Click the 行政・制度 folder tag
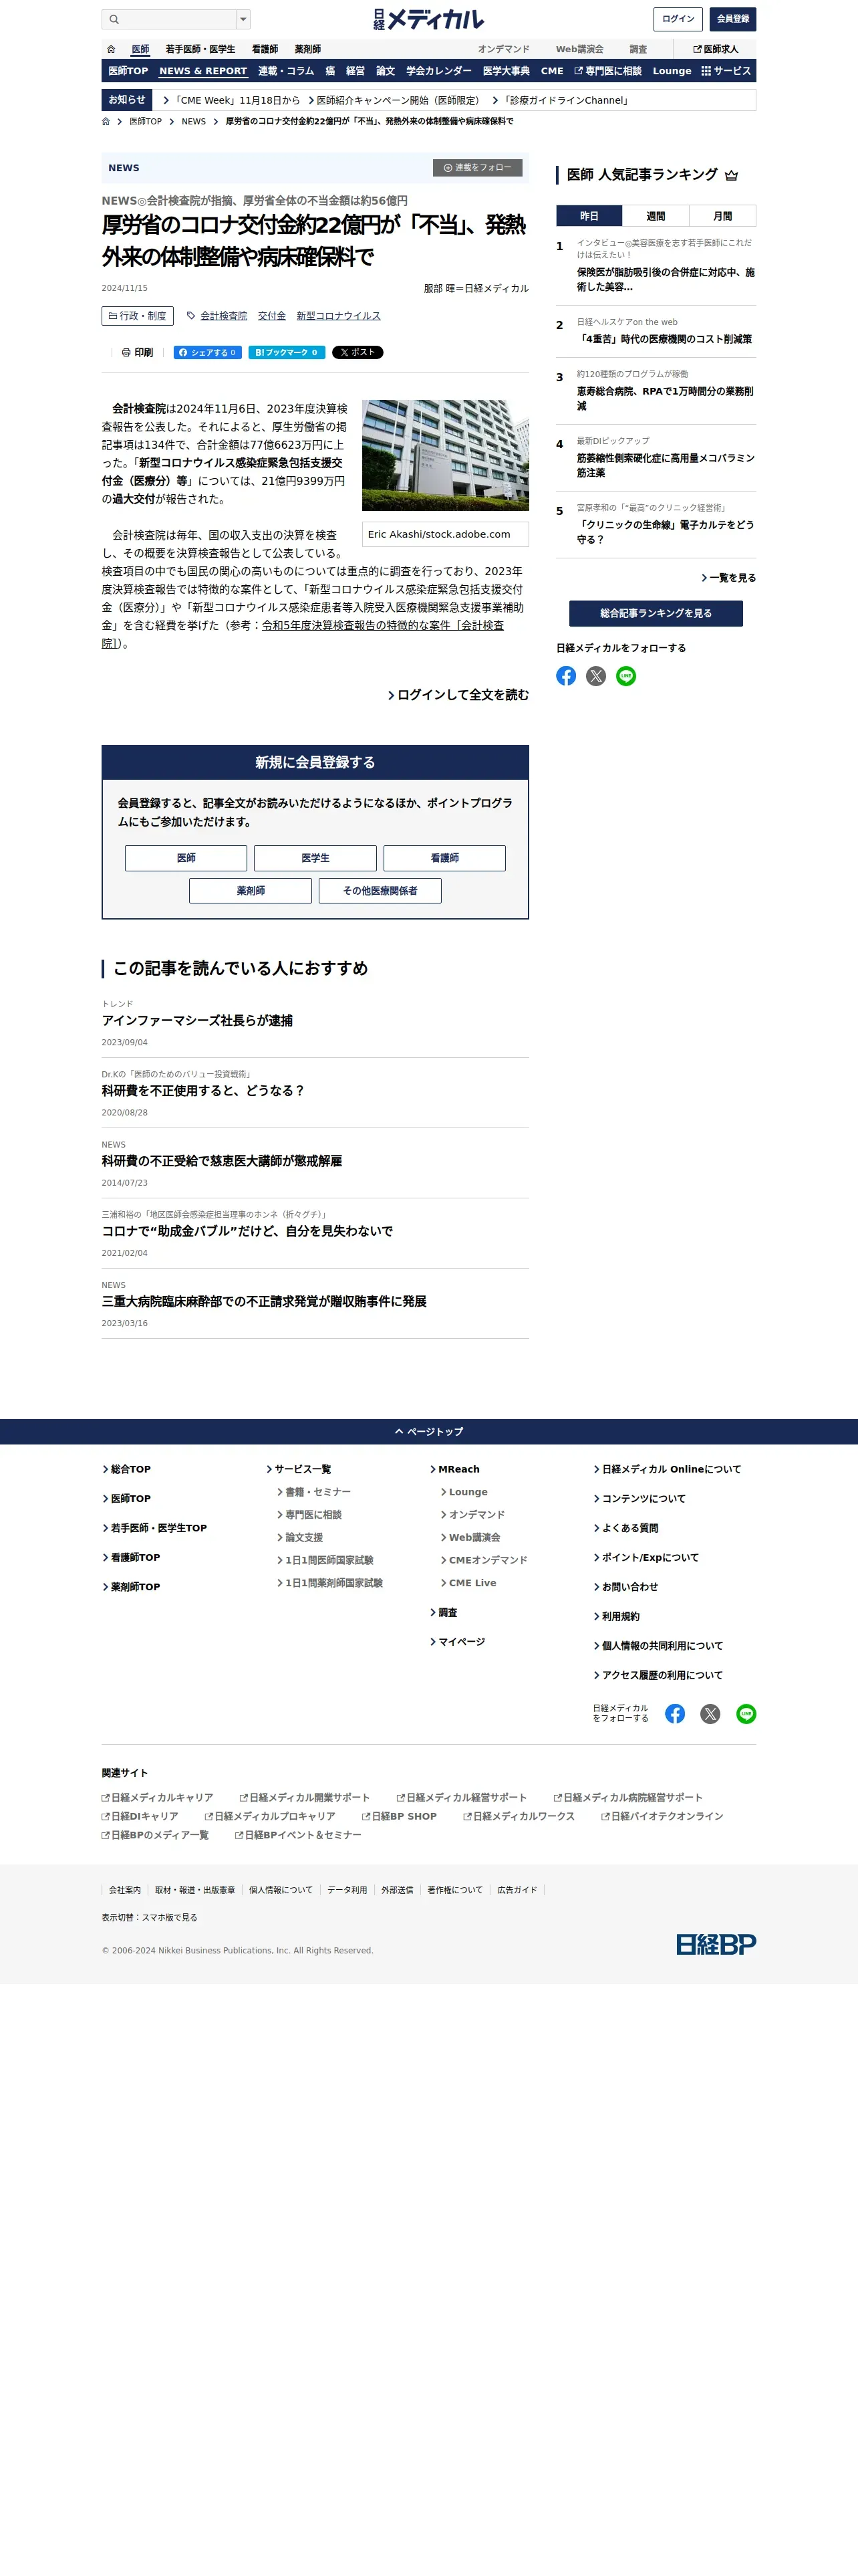This screenshot has width=858, height=2576. 138,316
